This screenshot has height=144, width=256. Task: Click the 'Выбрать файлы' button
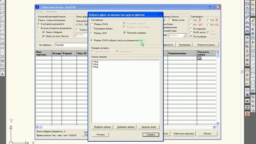click(102, 127)
